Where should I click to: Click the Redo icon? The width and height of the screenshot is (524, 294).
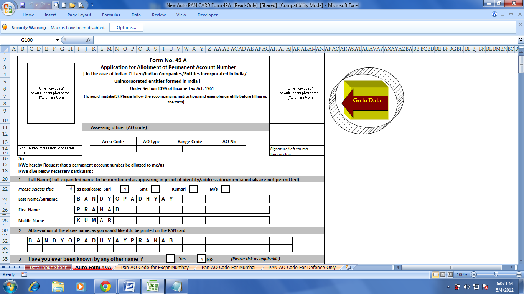click(43, 5)
